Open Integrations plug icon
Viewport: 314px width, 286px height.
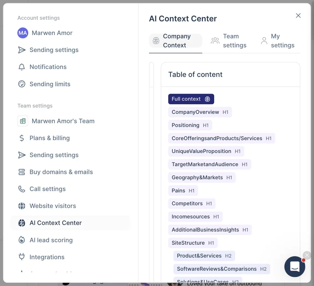(x=22, y=257)
